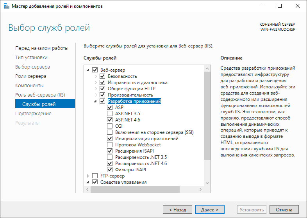This screenshot has height=218, width=307.
Task: Go to Перед началом работы step
Action: pos(41,48)
